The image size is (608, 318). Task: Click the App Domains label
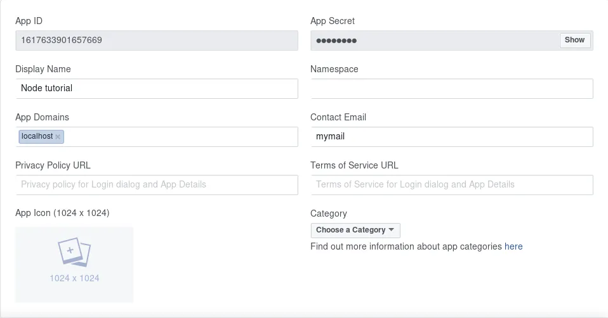[43, 117]
